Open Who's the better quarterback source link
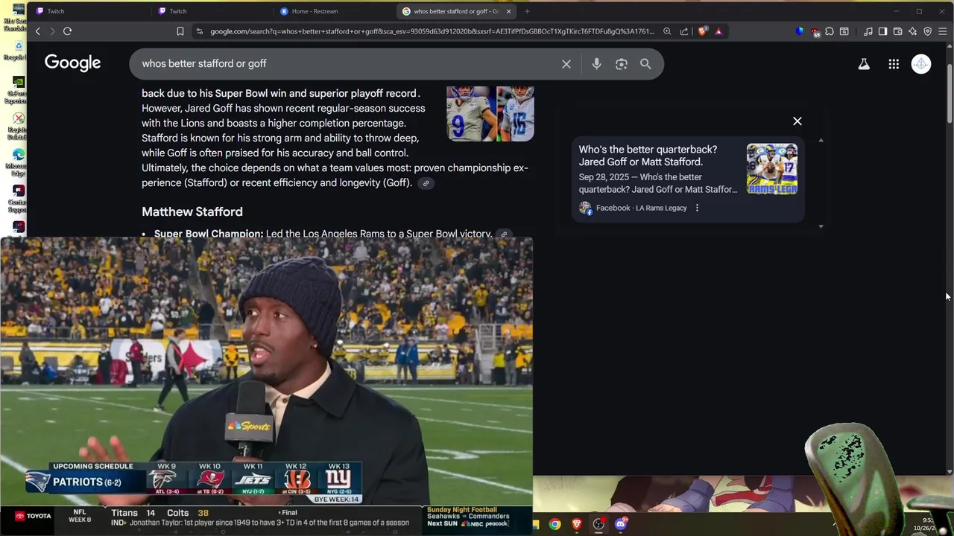954x536 pixels. coord(648,156)
